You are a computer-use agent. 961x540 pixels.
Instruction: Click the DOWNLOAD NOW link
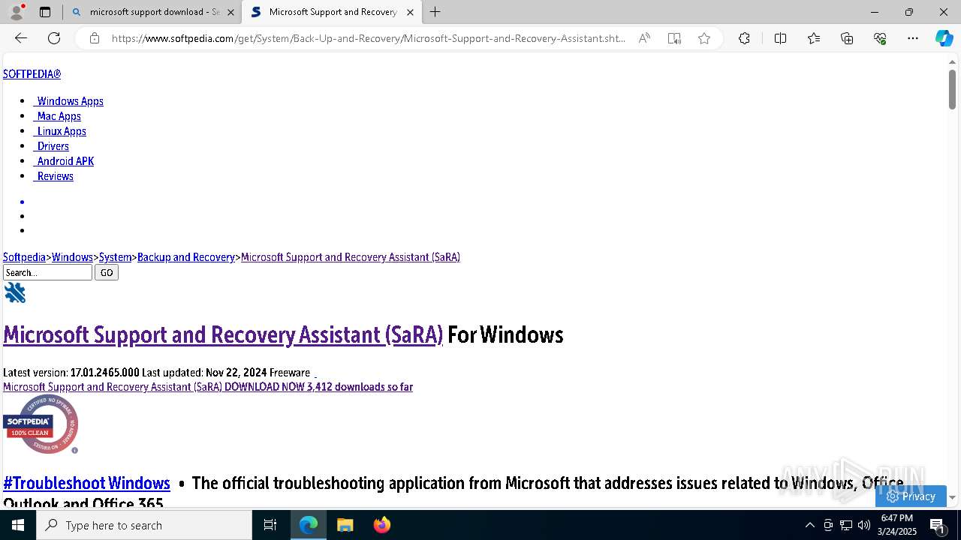(x=208, y=387)
